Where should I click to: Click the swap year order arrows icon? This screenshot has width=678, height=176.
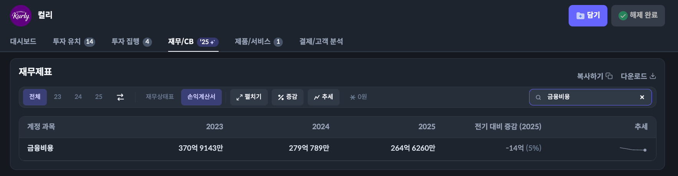120,97
